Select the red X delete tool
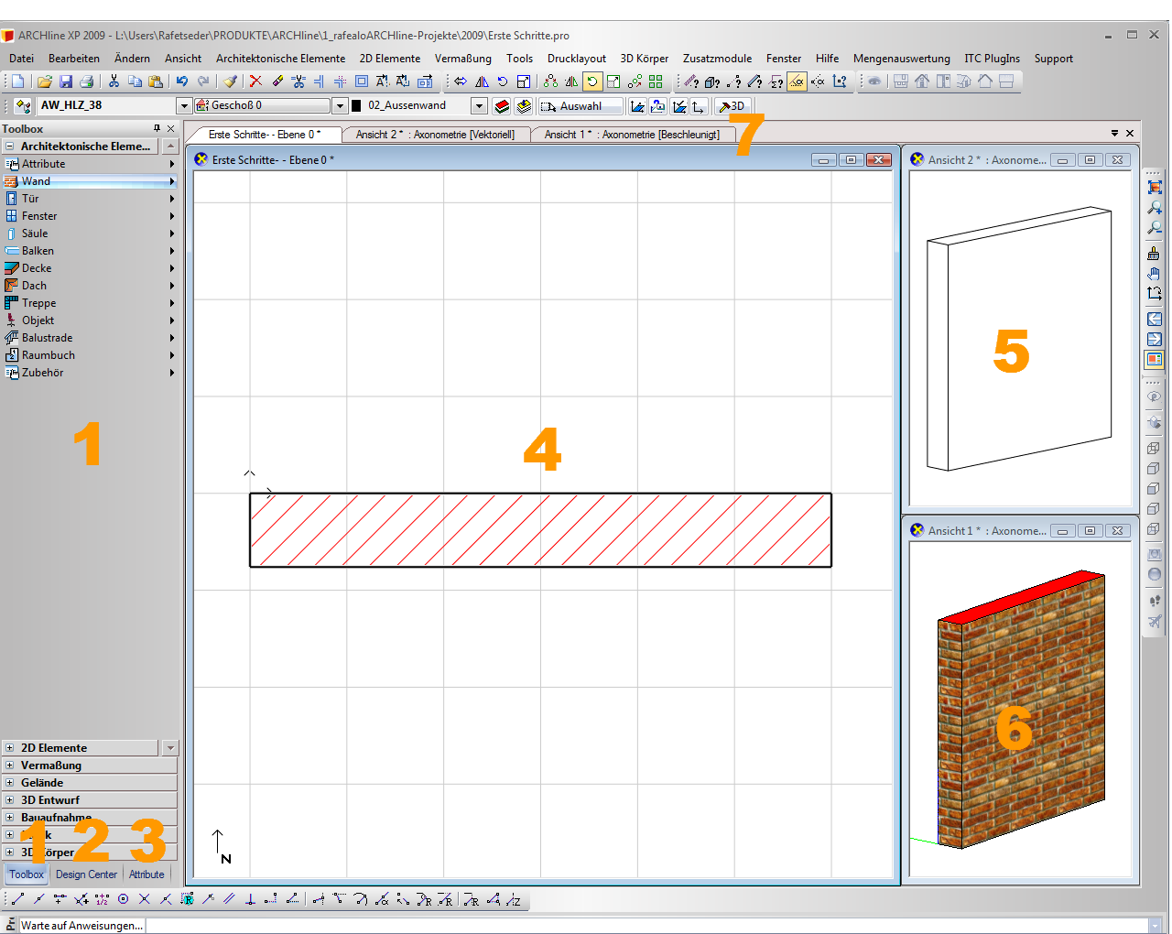 tap(255, 81)
